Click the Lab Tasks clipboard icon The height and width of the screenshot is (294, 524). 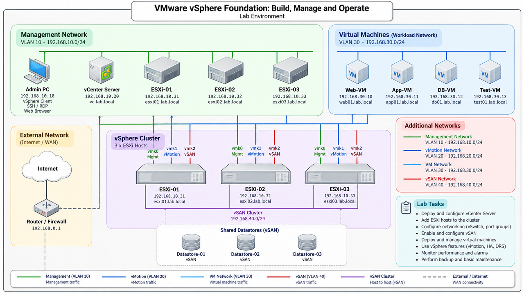(x=406, y=207)
